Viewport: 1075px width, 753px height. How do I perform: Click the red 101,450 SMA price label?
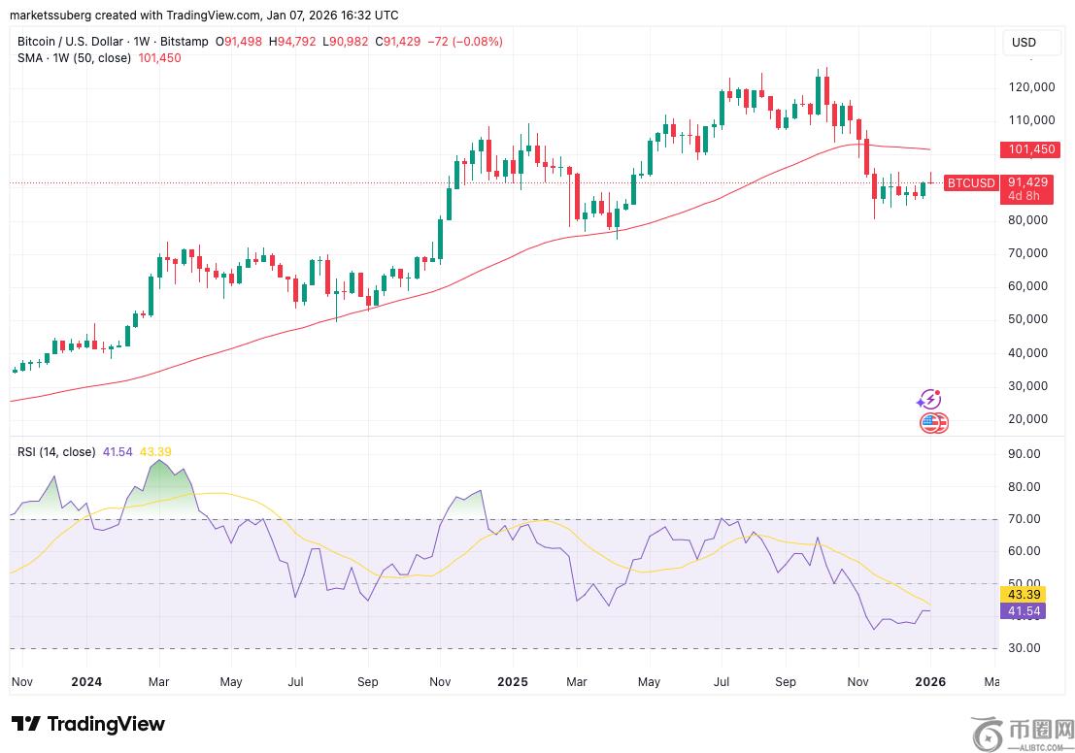pos(1030,149)
